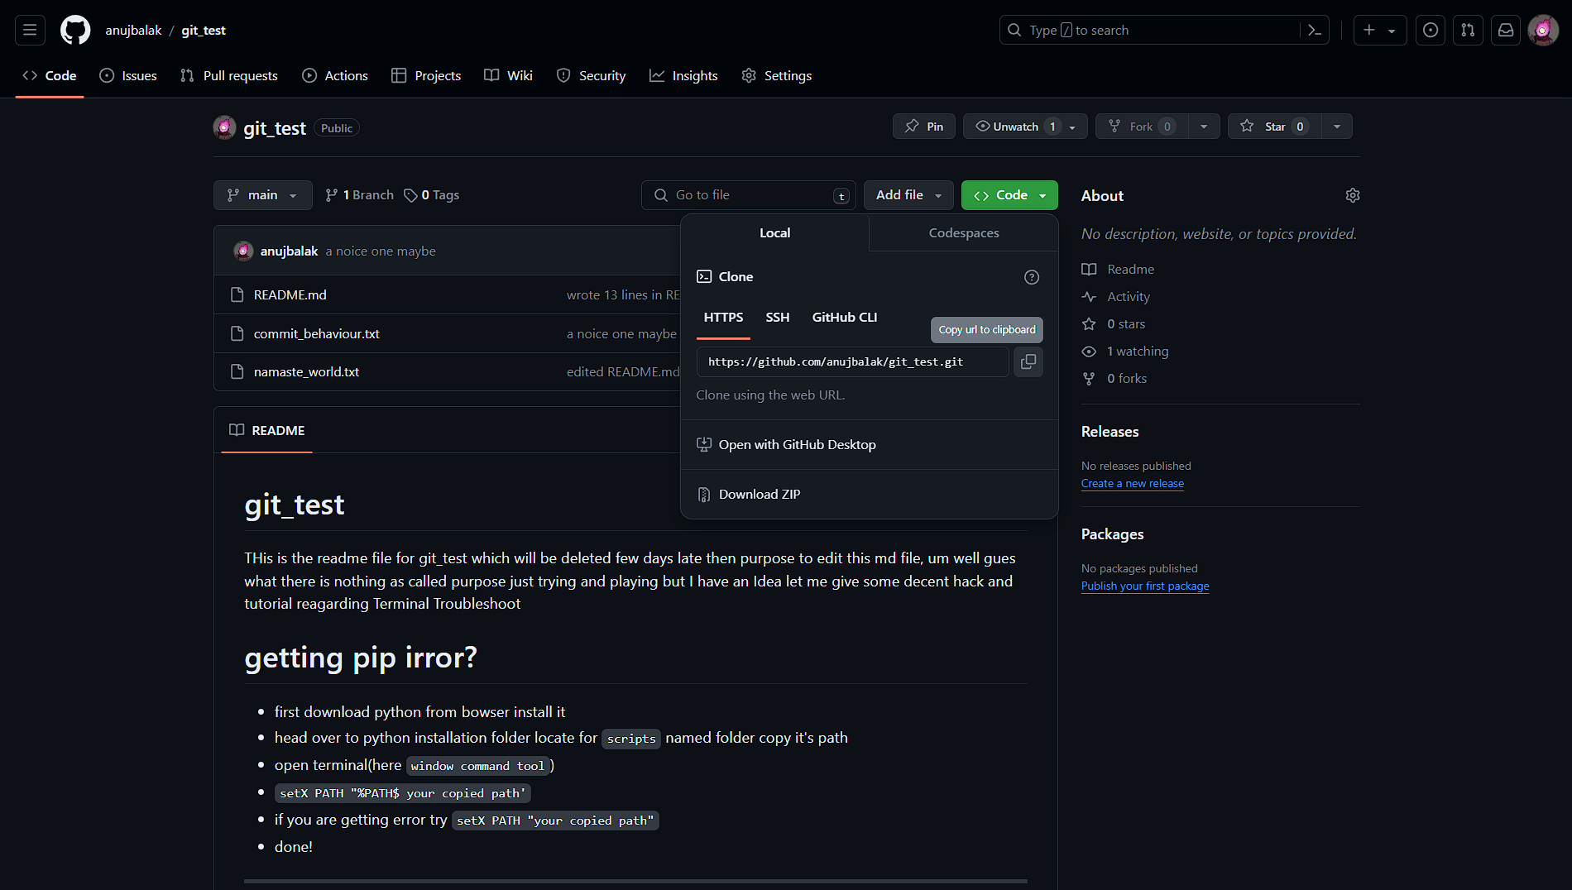
Task: Select the README tab
Action: [x=267, y=431]
